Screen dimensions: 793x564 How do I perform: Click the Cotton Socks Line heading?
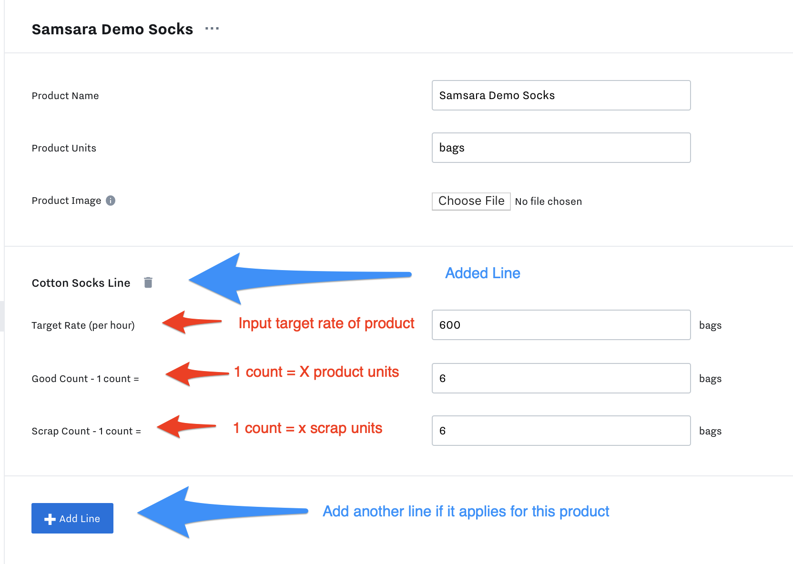[81, 283]
